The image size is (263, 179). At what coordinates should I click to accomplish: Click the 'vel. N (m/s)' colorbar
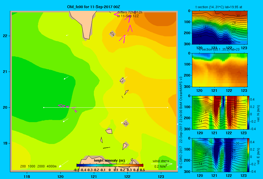(x=249, y=112)
